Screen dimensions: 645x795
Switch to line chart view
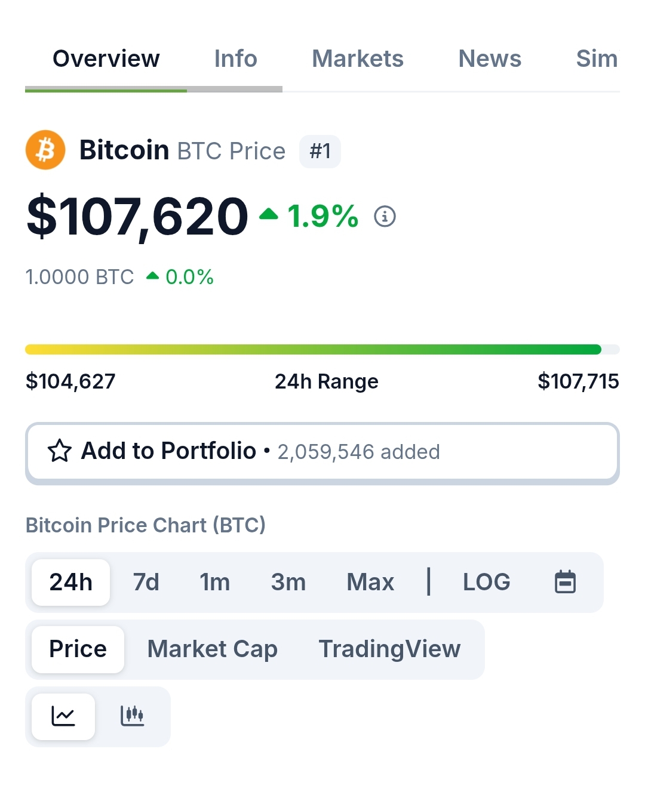(63, 716)
